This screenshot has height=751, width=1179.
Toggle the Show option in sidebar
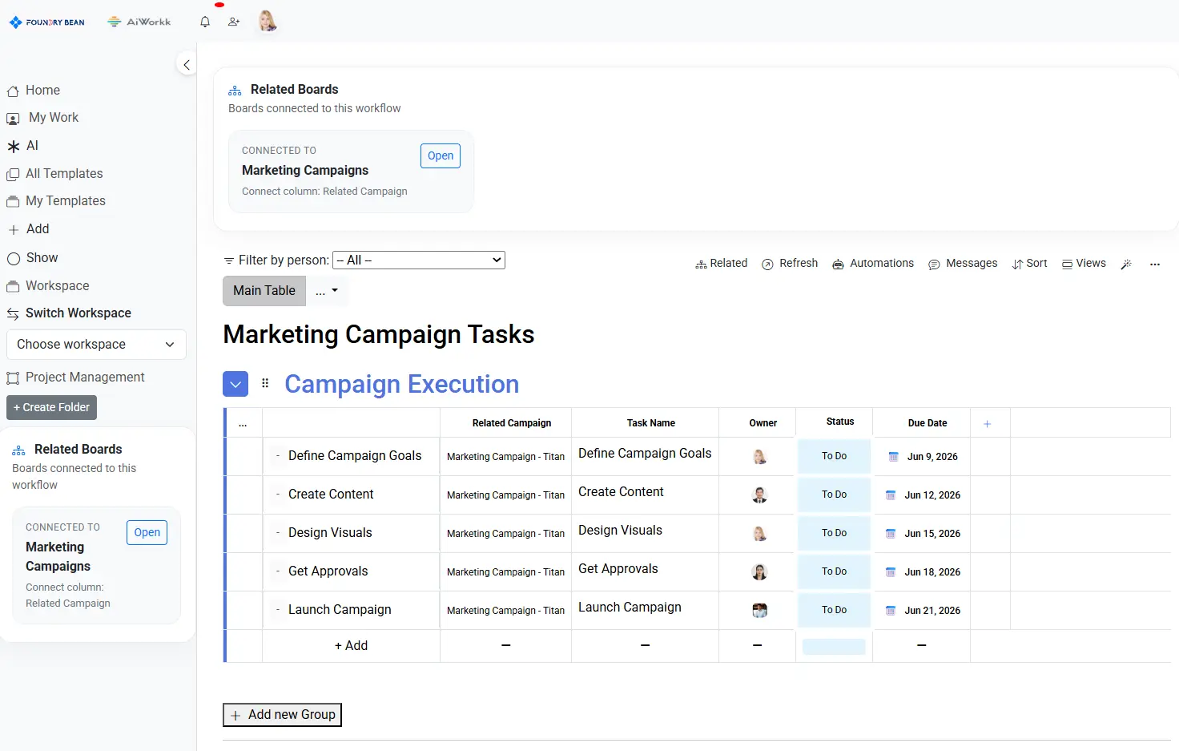33,258
